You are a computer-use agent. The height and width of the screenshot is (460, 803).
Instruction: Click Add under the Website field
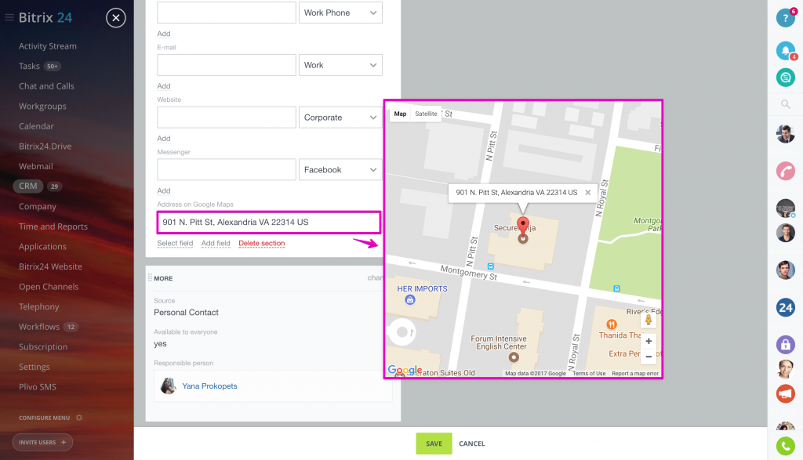[x=164, y=138]
